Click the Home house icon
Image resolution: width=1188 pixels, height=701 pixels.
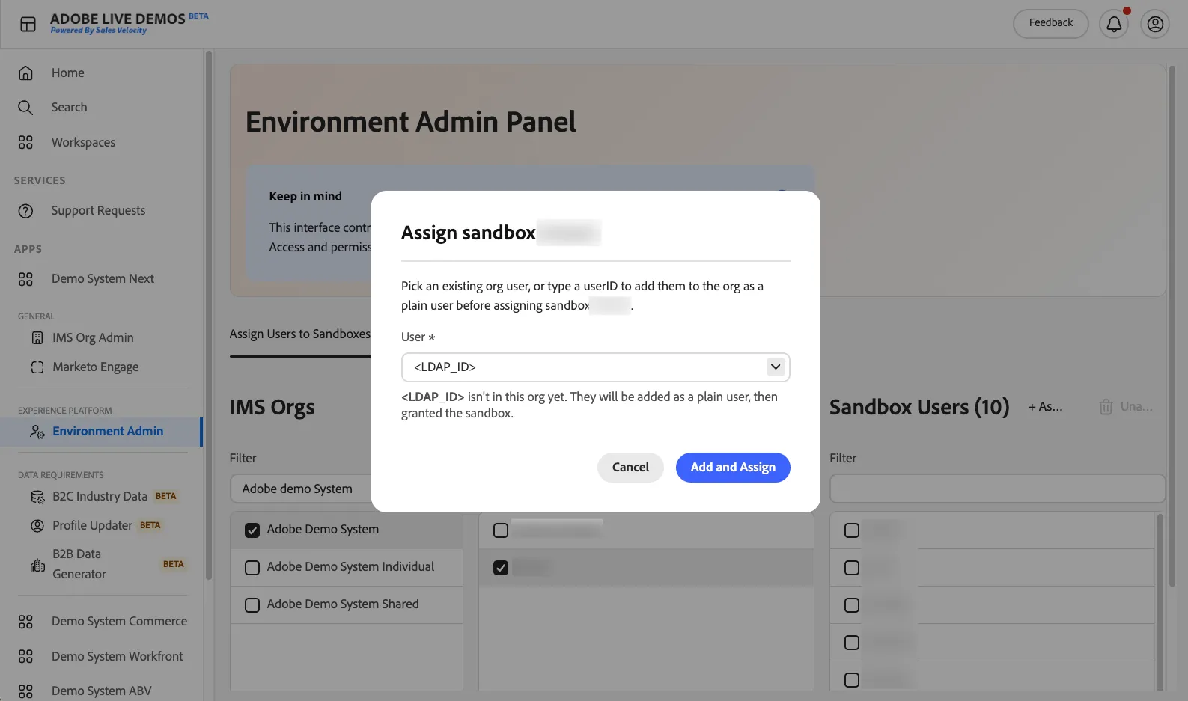pyautogui.click(x=25, y=73)
